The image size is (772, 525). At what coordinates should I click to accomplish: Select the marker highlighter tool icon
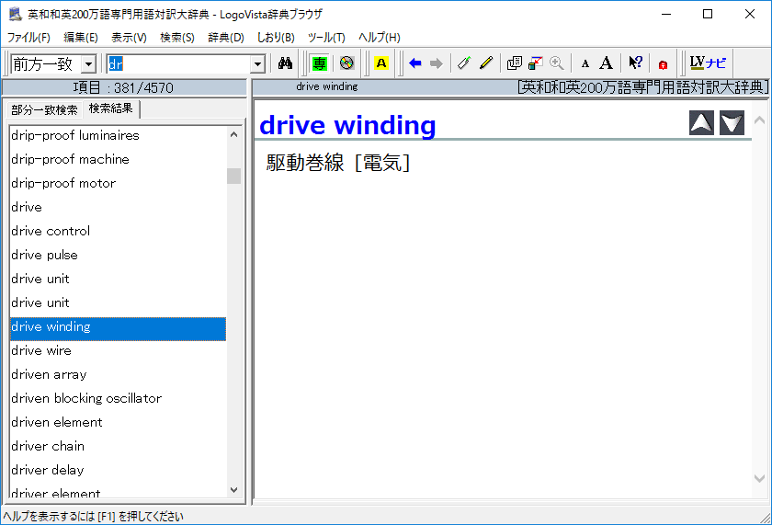coord(464,63)
